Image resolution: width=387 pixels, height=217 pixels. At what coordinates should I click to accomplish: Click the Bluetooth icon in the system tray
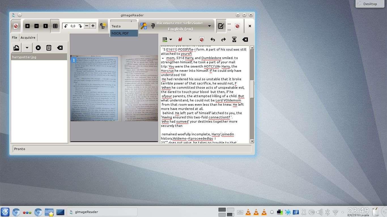(328, 212)
